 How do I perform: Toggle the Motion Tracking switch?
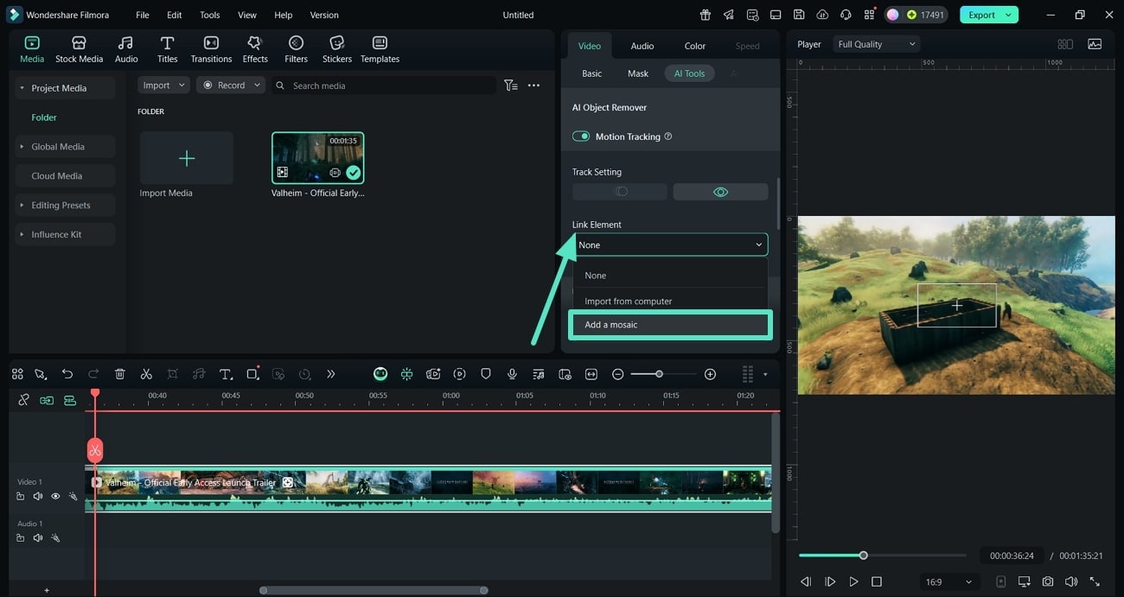[581, 137]
